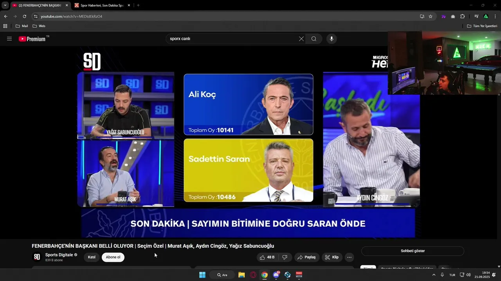Go back with browser back arrow
The height and width of the screenshot is (281, 501).
(5, 16)
